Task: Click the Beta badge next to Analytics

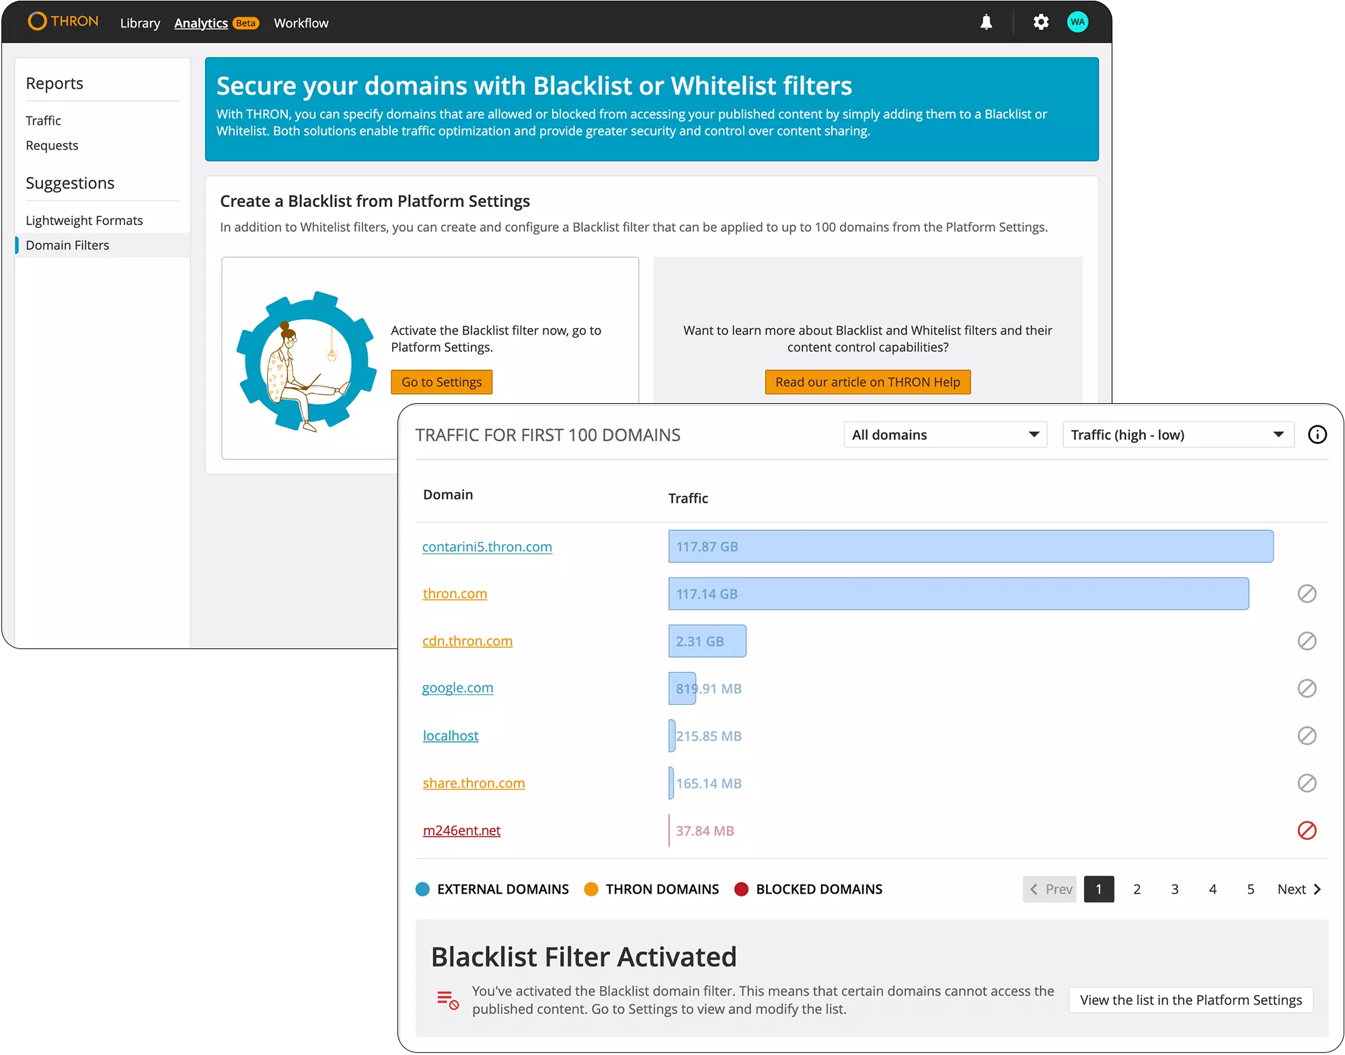Action: pyautogui.click(x=245, y=23)
